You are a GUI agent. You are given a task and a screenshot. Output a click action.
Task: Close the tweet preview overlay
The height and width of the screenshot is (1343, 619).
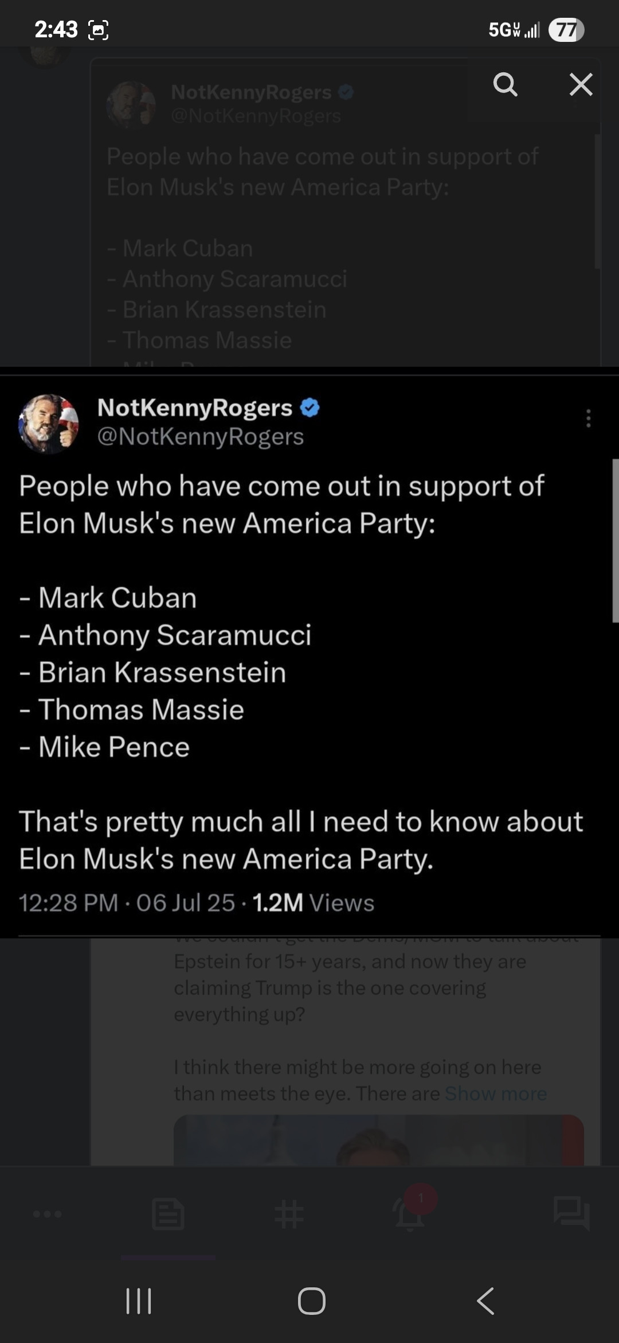pyautogui.click(x=581, y=84)
